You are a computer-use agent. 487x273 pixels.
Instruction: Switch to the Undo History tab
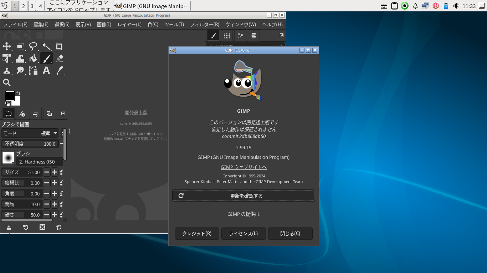(x=36, y=114)
